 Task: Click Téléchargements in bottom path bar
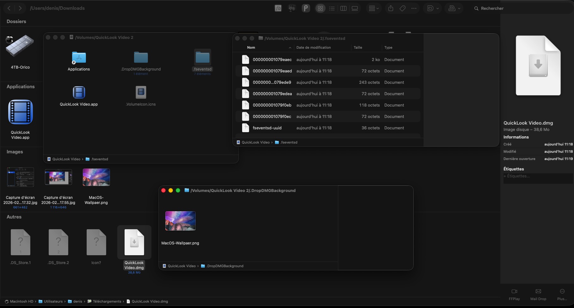[107, 301]
